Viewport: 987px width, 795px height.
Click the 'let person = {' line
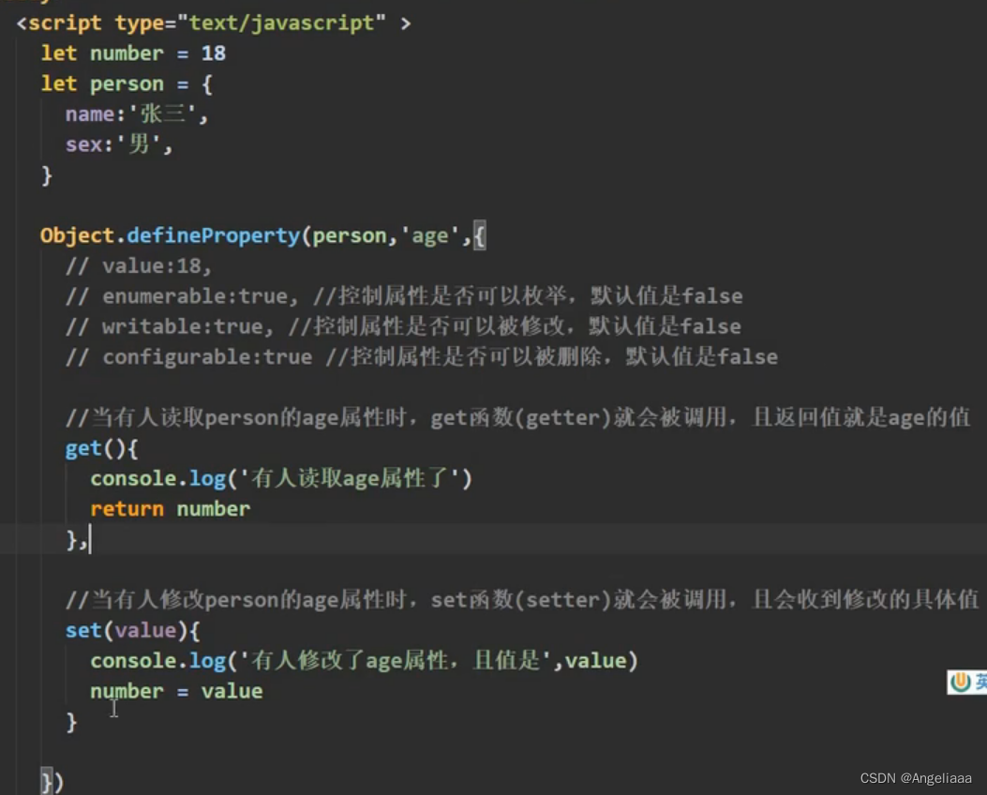coord(127,83)
